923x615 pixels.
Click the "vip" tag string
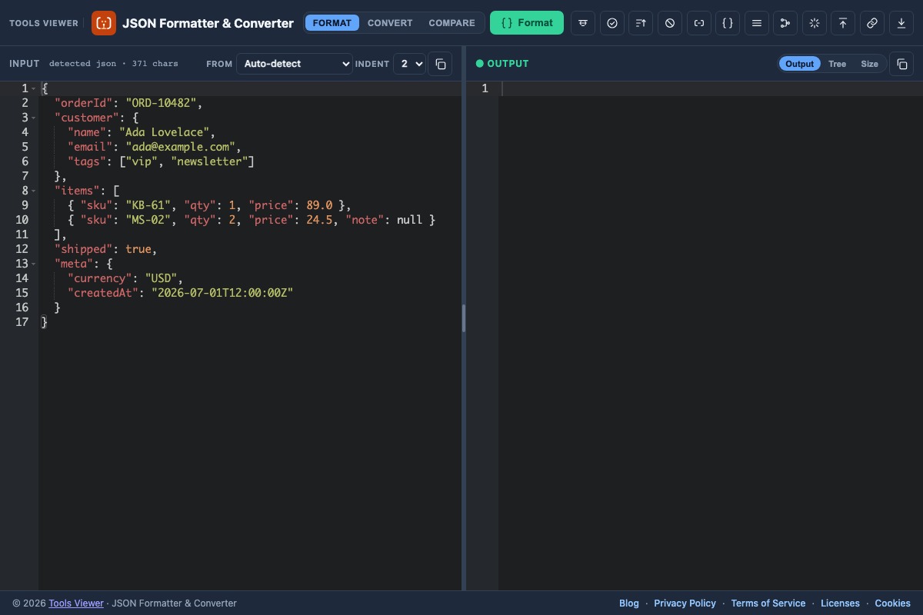pos(142,161)
